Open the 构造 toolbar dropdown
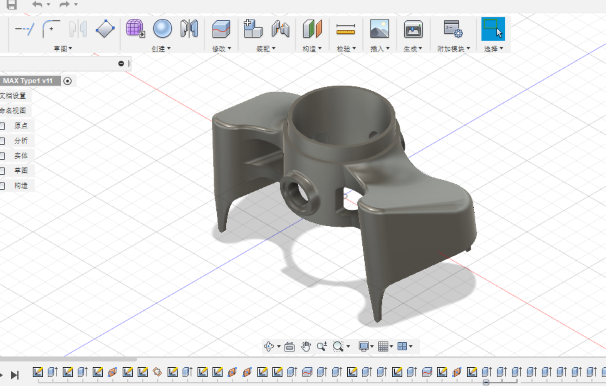The width and height of the screenshot is (606, 386). 312,49
